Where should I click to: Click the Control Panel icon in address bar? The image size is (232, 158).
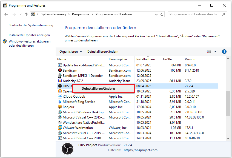point(33,14)
